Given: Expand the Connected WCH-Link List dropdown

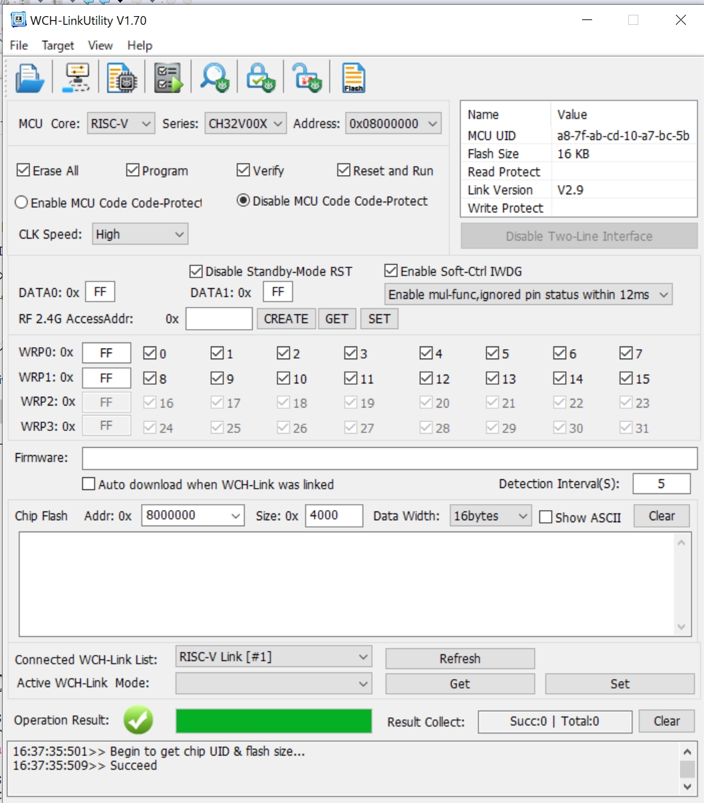Looking at the screenshot, I should point(274,656).
